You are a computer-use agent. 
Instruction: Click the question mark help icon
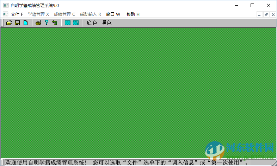[x=47, y=23]
